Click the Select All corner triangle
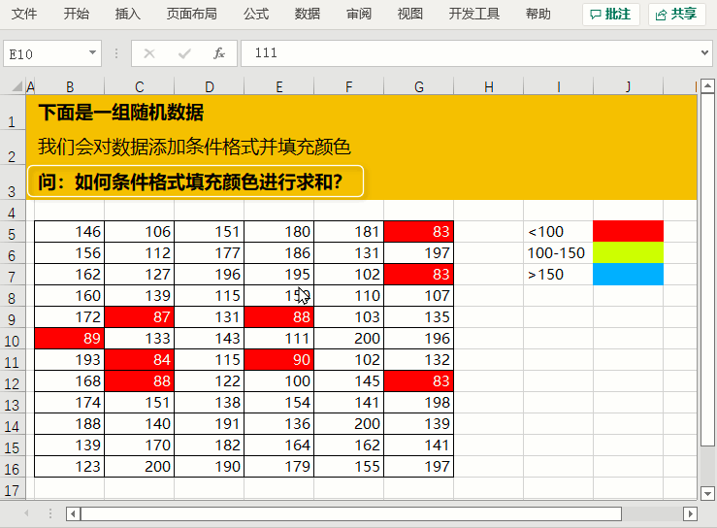Screen dimensions: 717x528 click(16, 86)
